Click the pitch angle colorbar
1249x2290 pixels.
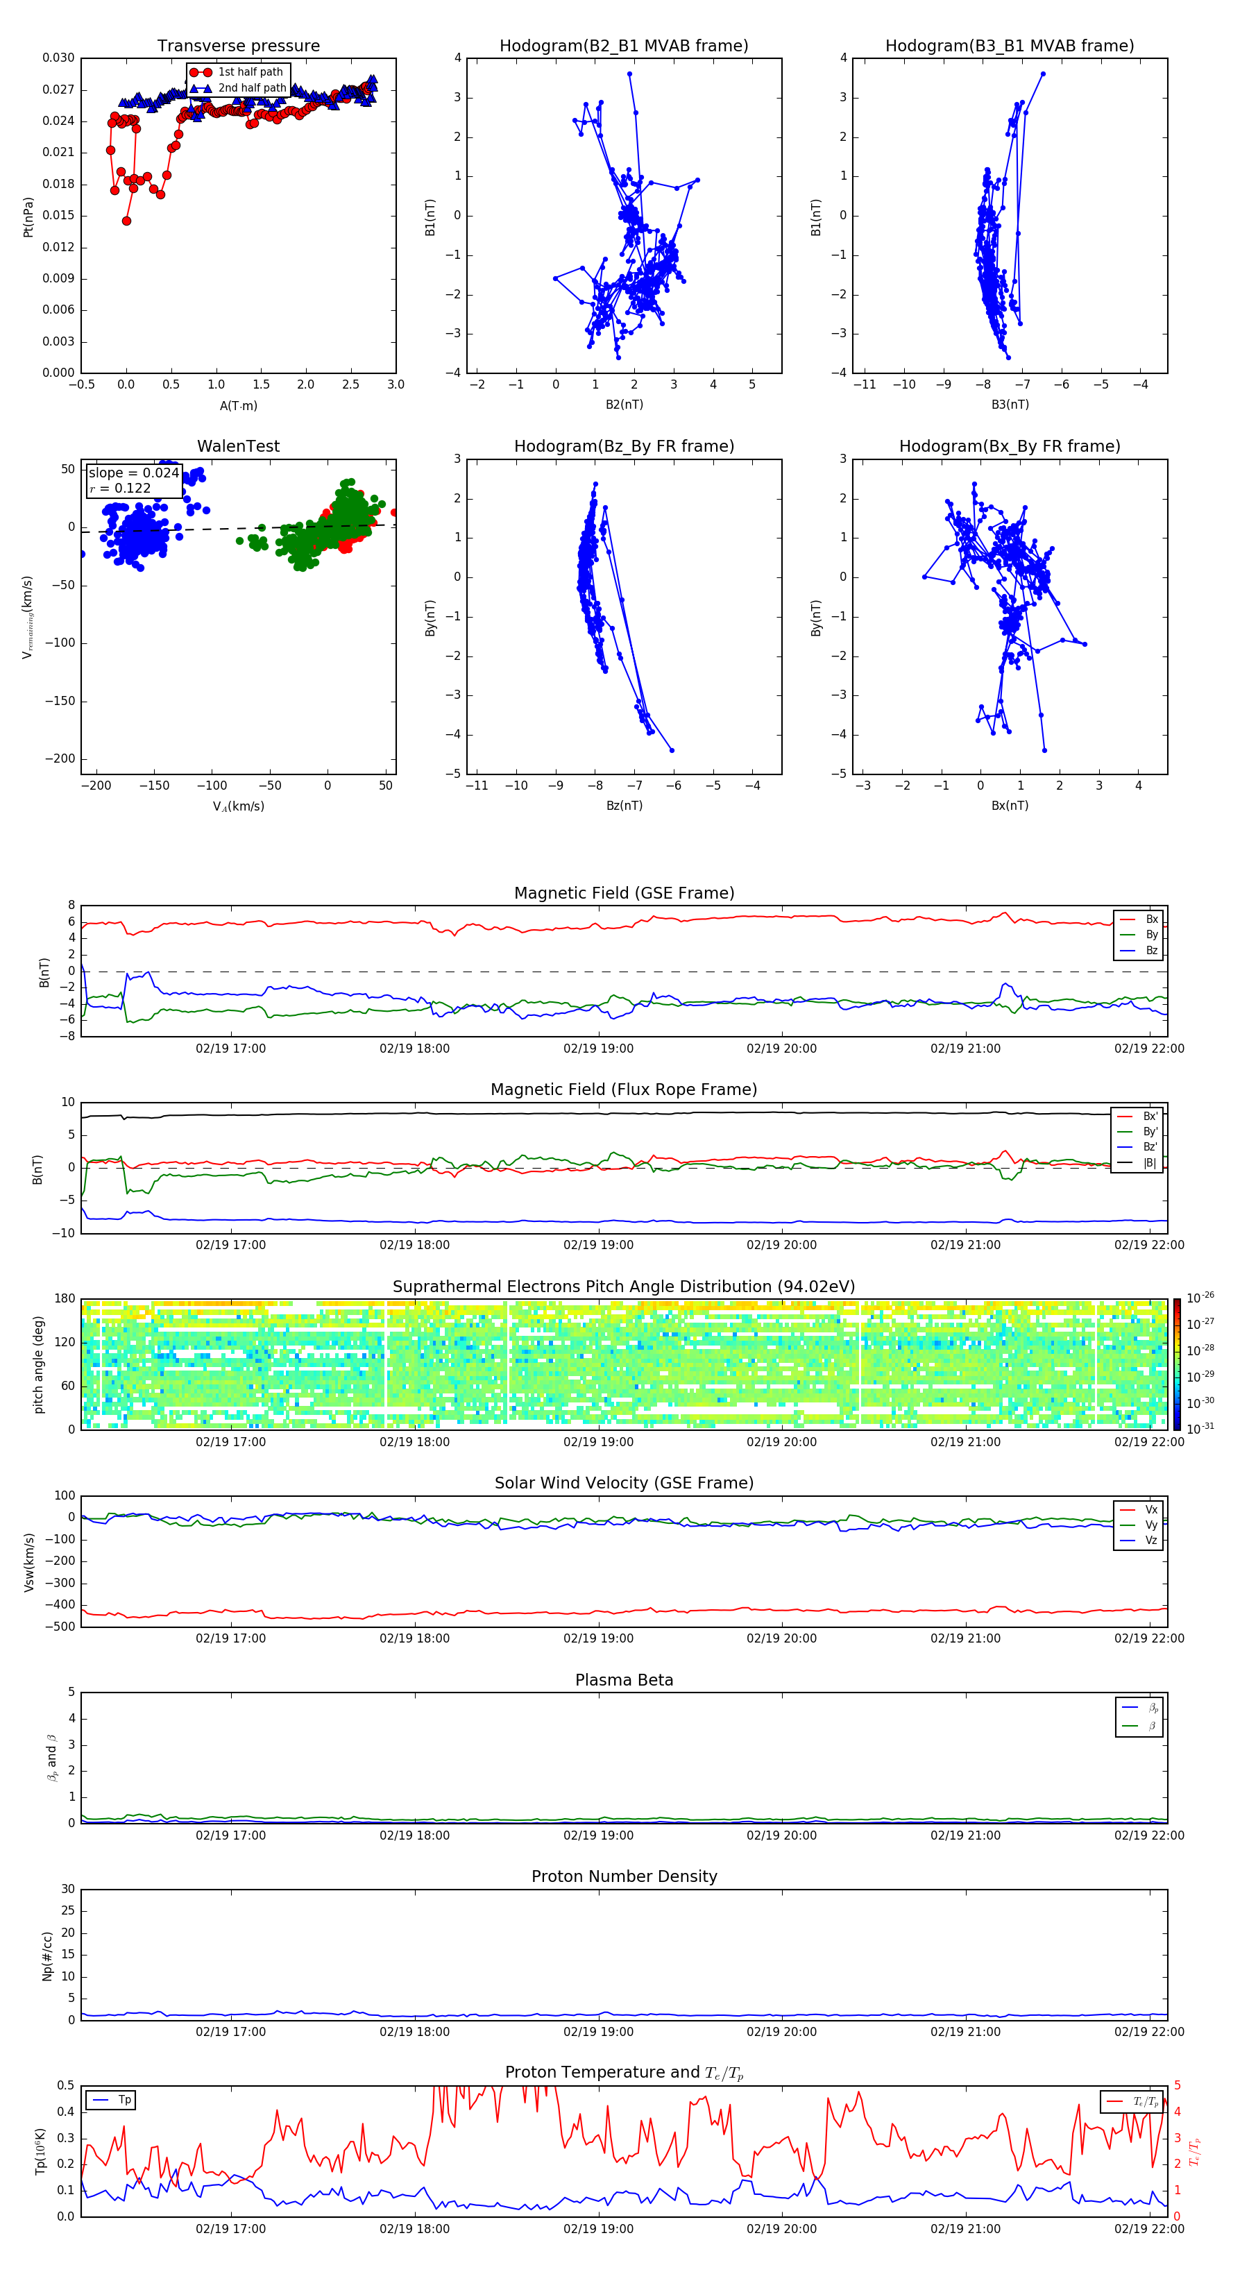1177,1364
